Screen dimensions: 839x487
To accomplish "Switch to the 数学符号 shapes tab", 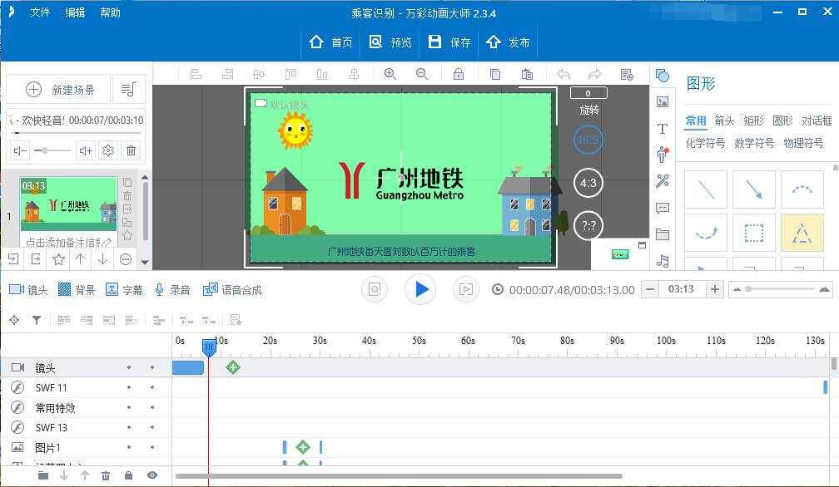I will pyautogui.click(x=754, y=143).
